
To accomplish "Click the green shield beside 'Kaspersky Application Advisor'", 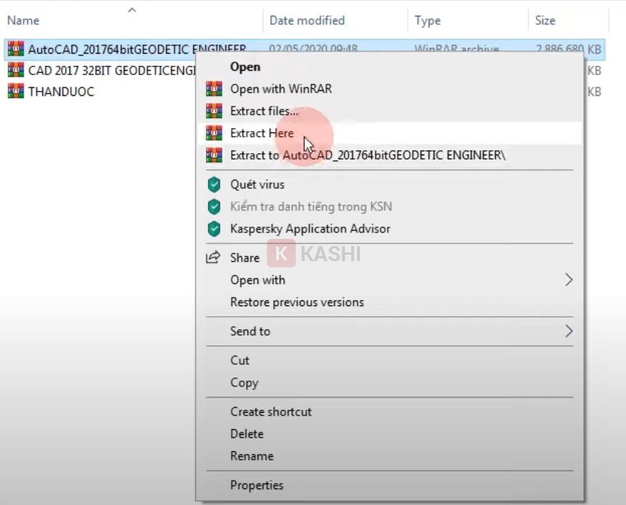I will [x=213, y=229].
